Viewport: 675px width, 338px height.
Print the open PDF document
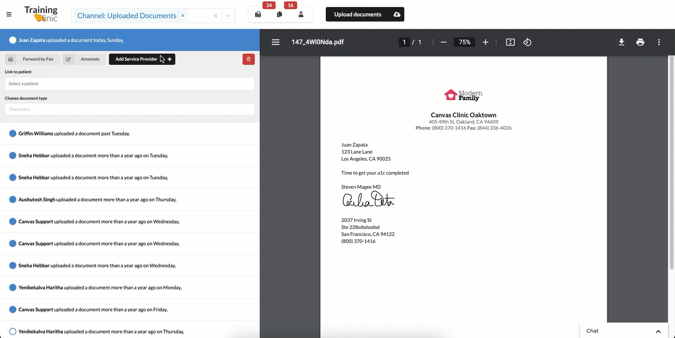click(640, 42)
